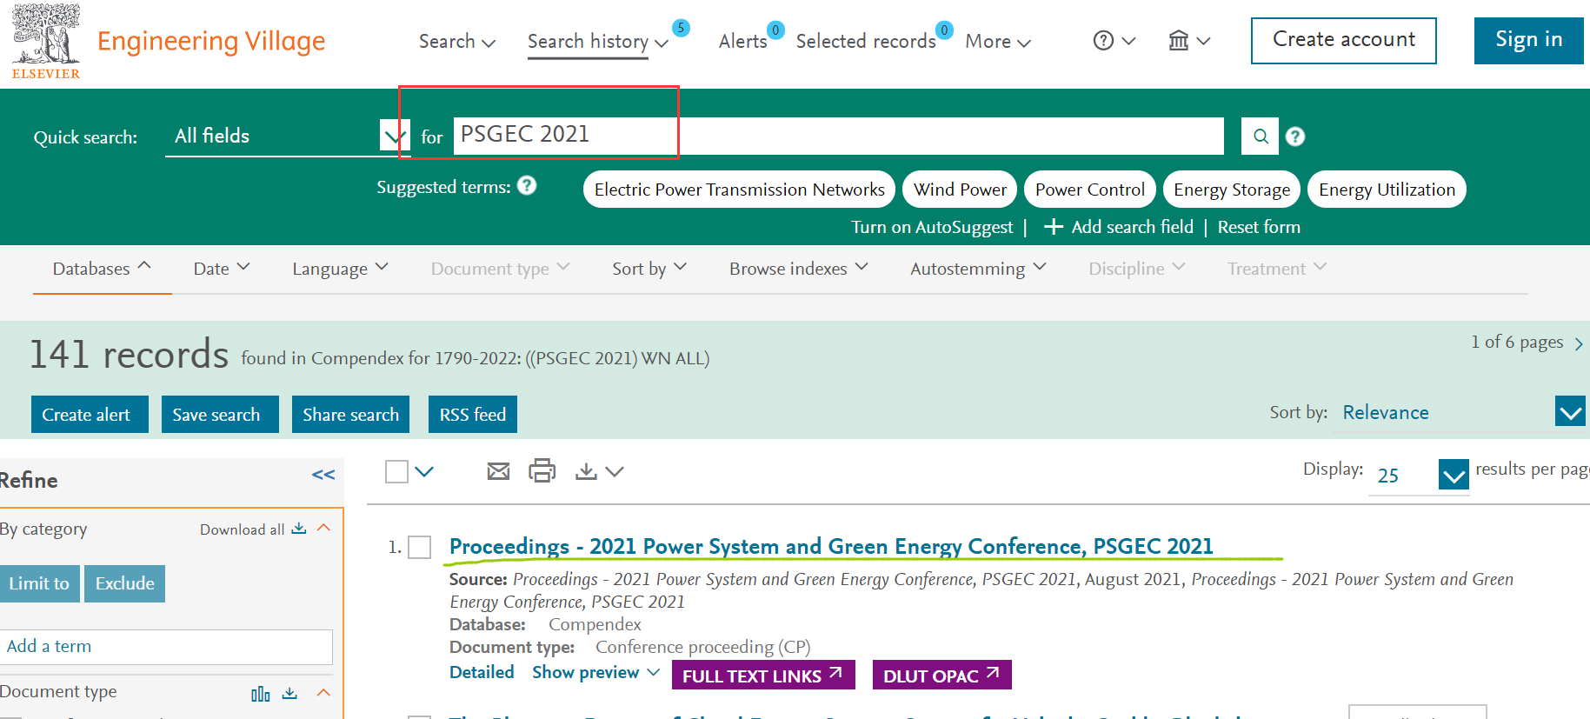The image size is (1590, 719).
Task: Click the Create account button
Action: click(1344, 41)
